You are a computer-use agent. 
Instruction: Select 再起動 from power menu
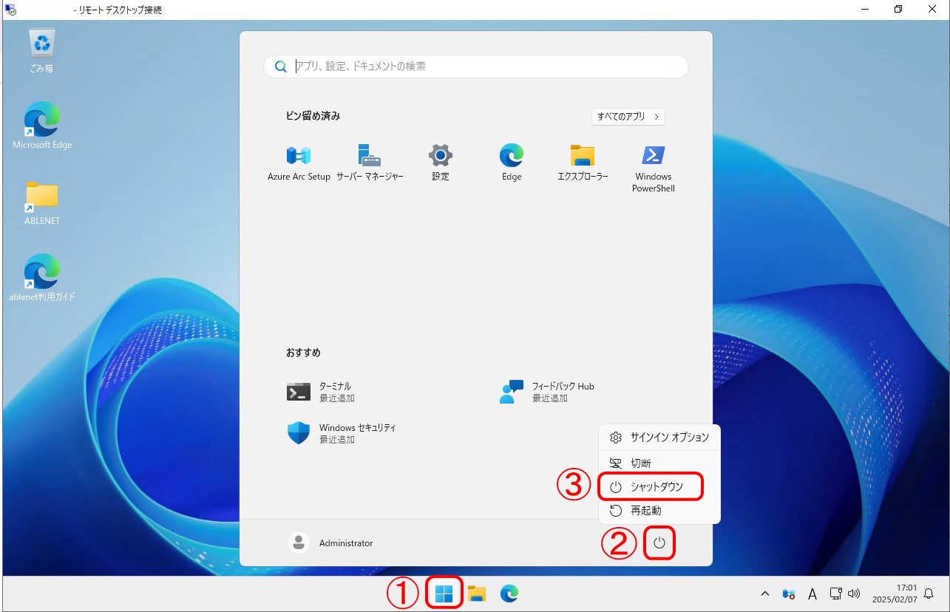645,511
